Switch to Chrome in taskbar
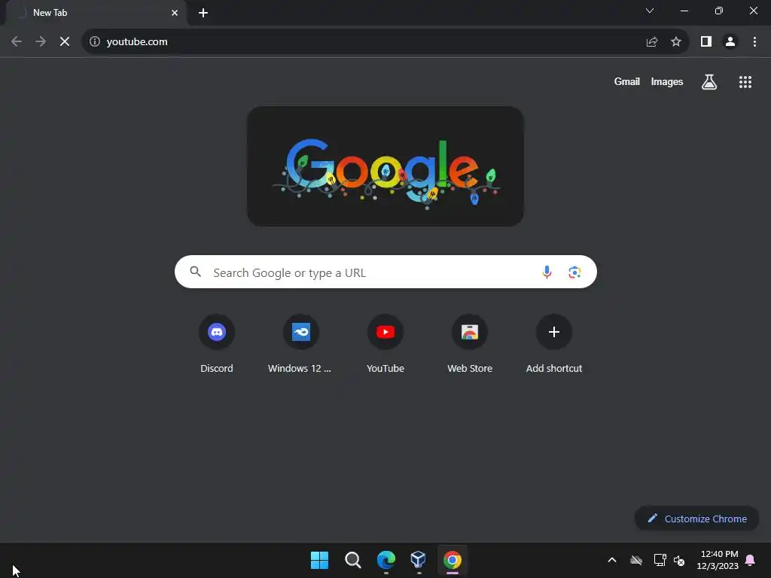Viewport: 771px width, 578px height. pyautogui.click(x=453, y=560)
